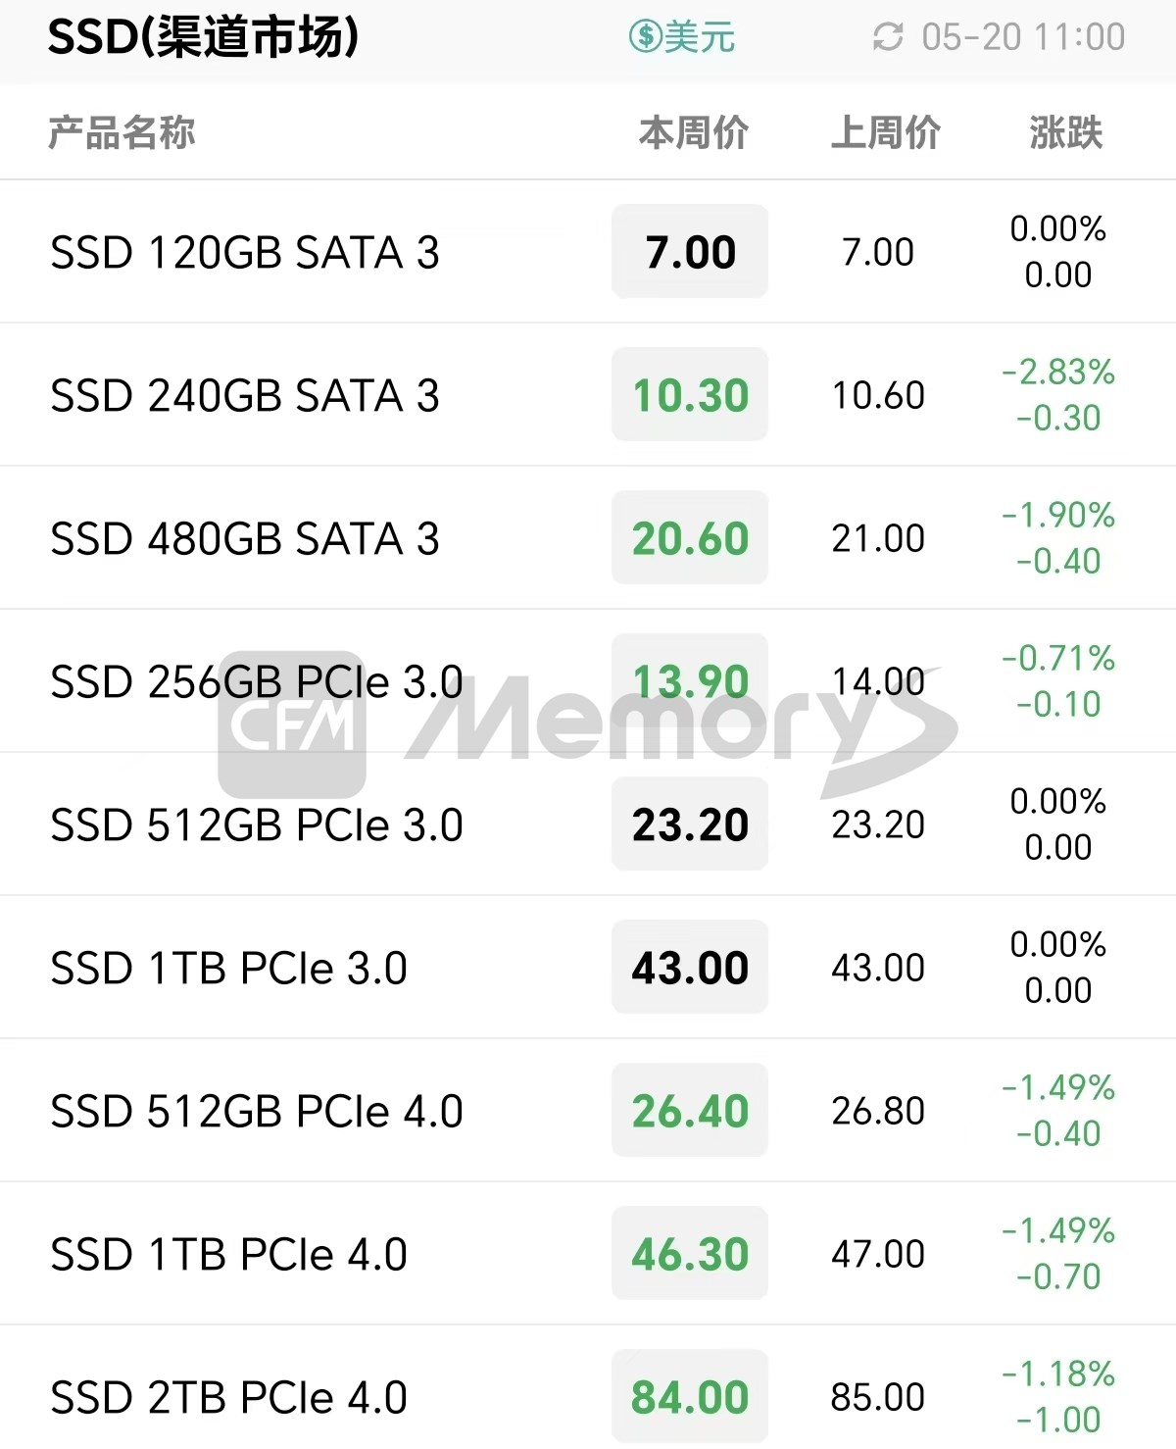Screen dimensions: 1176x1449
Task: Click the 本周价 column header
Action: (x=693, y=132)
